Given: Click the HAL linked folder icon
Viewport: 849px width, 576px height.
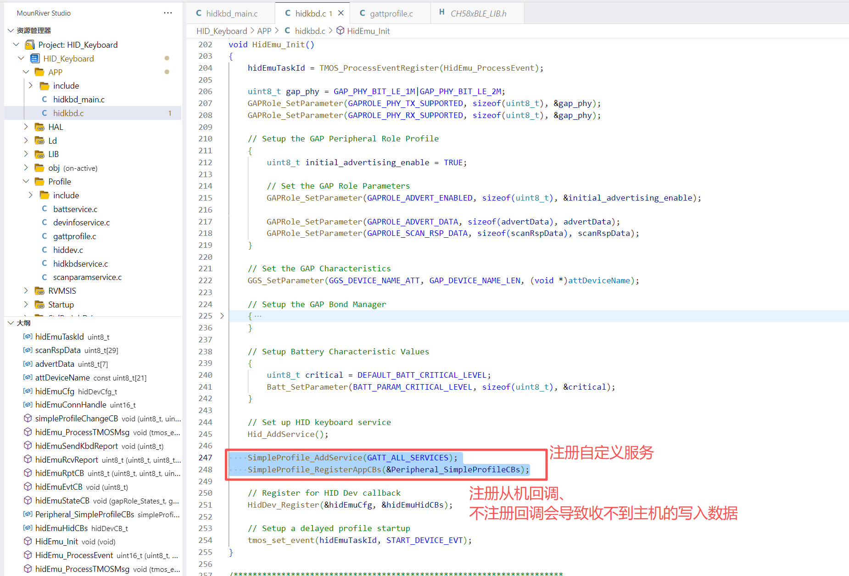Looking at the screenshot, I should click(40, 127).
